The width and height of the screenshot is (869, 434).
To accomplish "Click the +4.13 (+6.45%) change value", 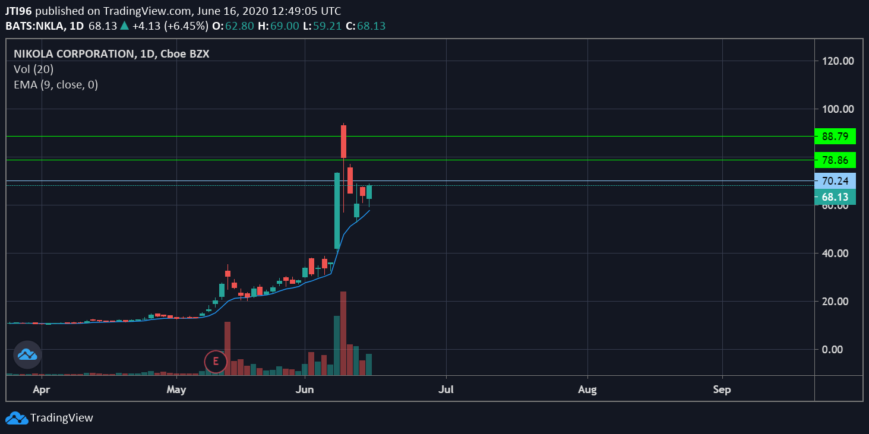I will click(x=169, y=26).
